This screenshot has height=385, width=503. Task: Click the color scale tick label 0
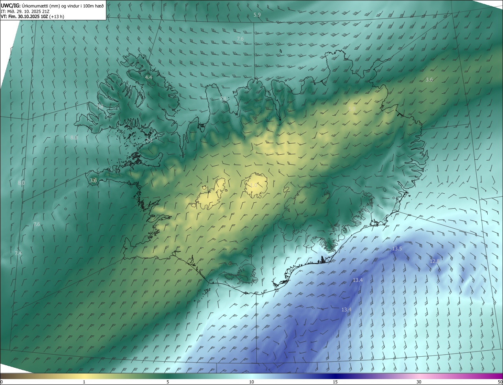[2, 382]
